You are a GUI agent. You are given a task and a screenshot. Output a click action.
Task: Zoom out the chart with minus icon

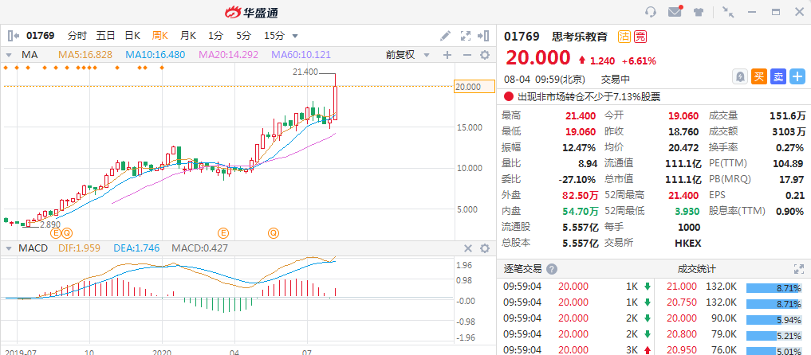point(467,55)
